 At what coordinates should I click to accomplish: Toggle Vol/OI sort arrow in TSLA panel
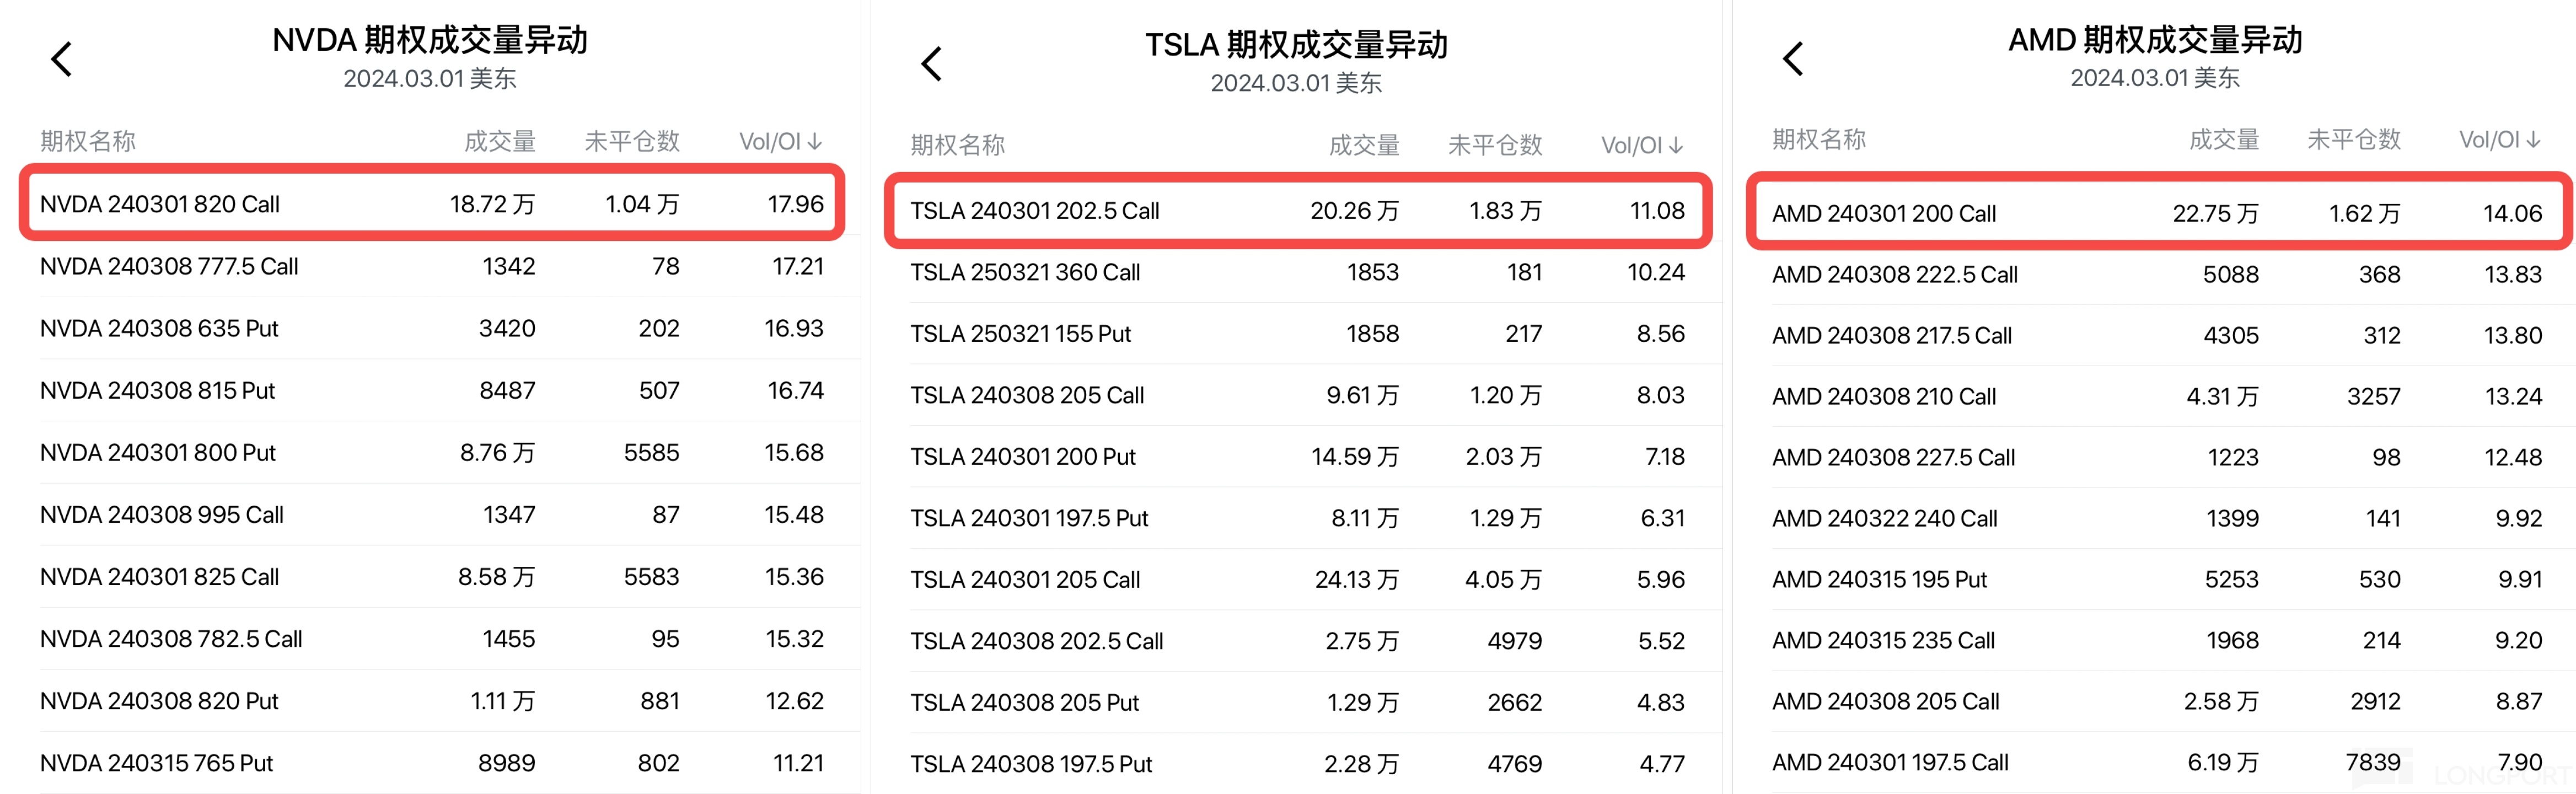point(1642,146)
